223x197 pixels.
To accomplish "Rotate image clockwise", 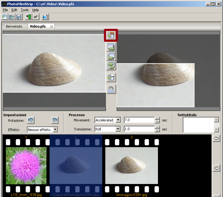I will (55, 120).
